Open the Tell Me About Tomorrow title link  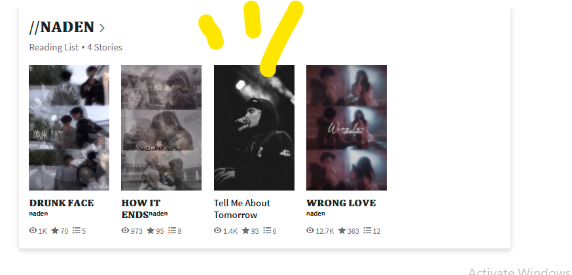pos(242,209)
